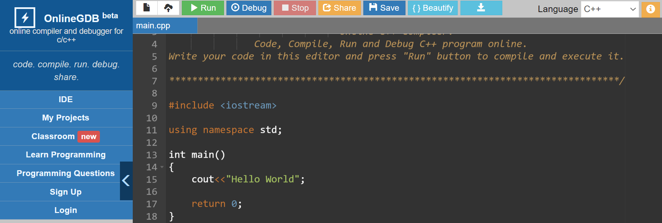The height and width of the screenshot is (223, 662).
Task: Click the upload file cloud icon
Action: [168, 8]
